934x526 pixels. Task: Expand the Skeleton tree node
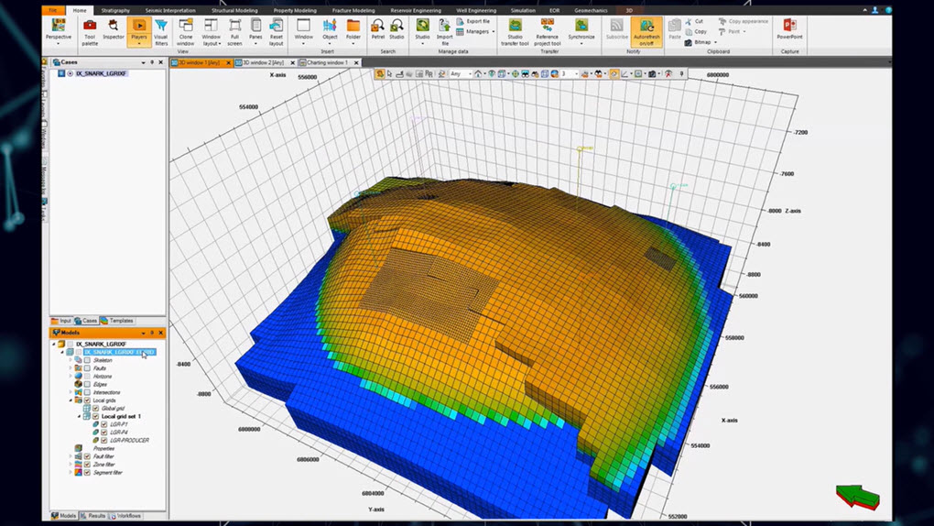(x=71, y=360)
